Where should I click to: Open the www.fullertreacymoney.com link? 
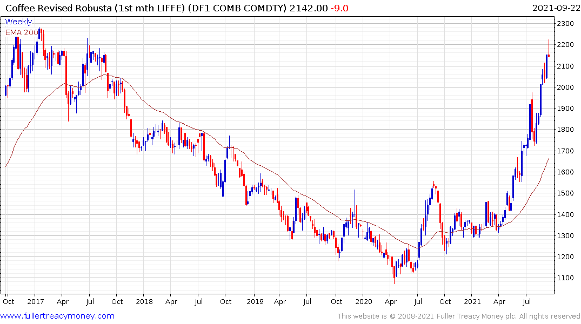tap(57, 316)
